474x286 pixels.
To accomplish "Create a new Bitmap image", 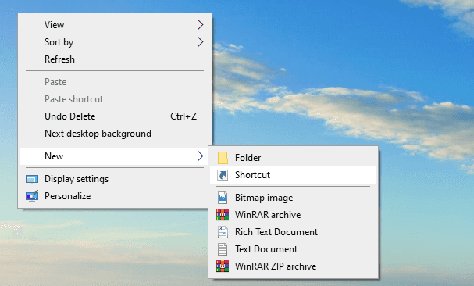I will 294,198.
